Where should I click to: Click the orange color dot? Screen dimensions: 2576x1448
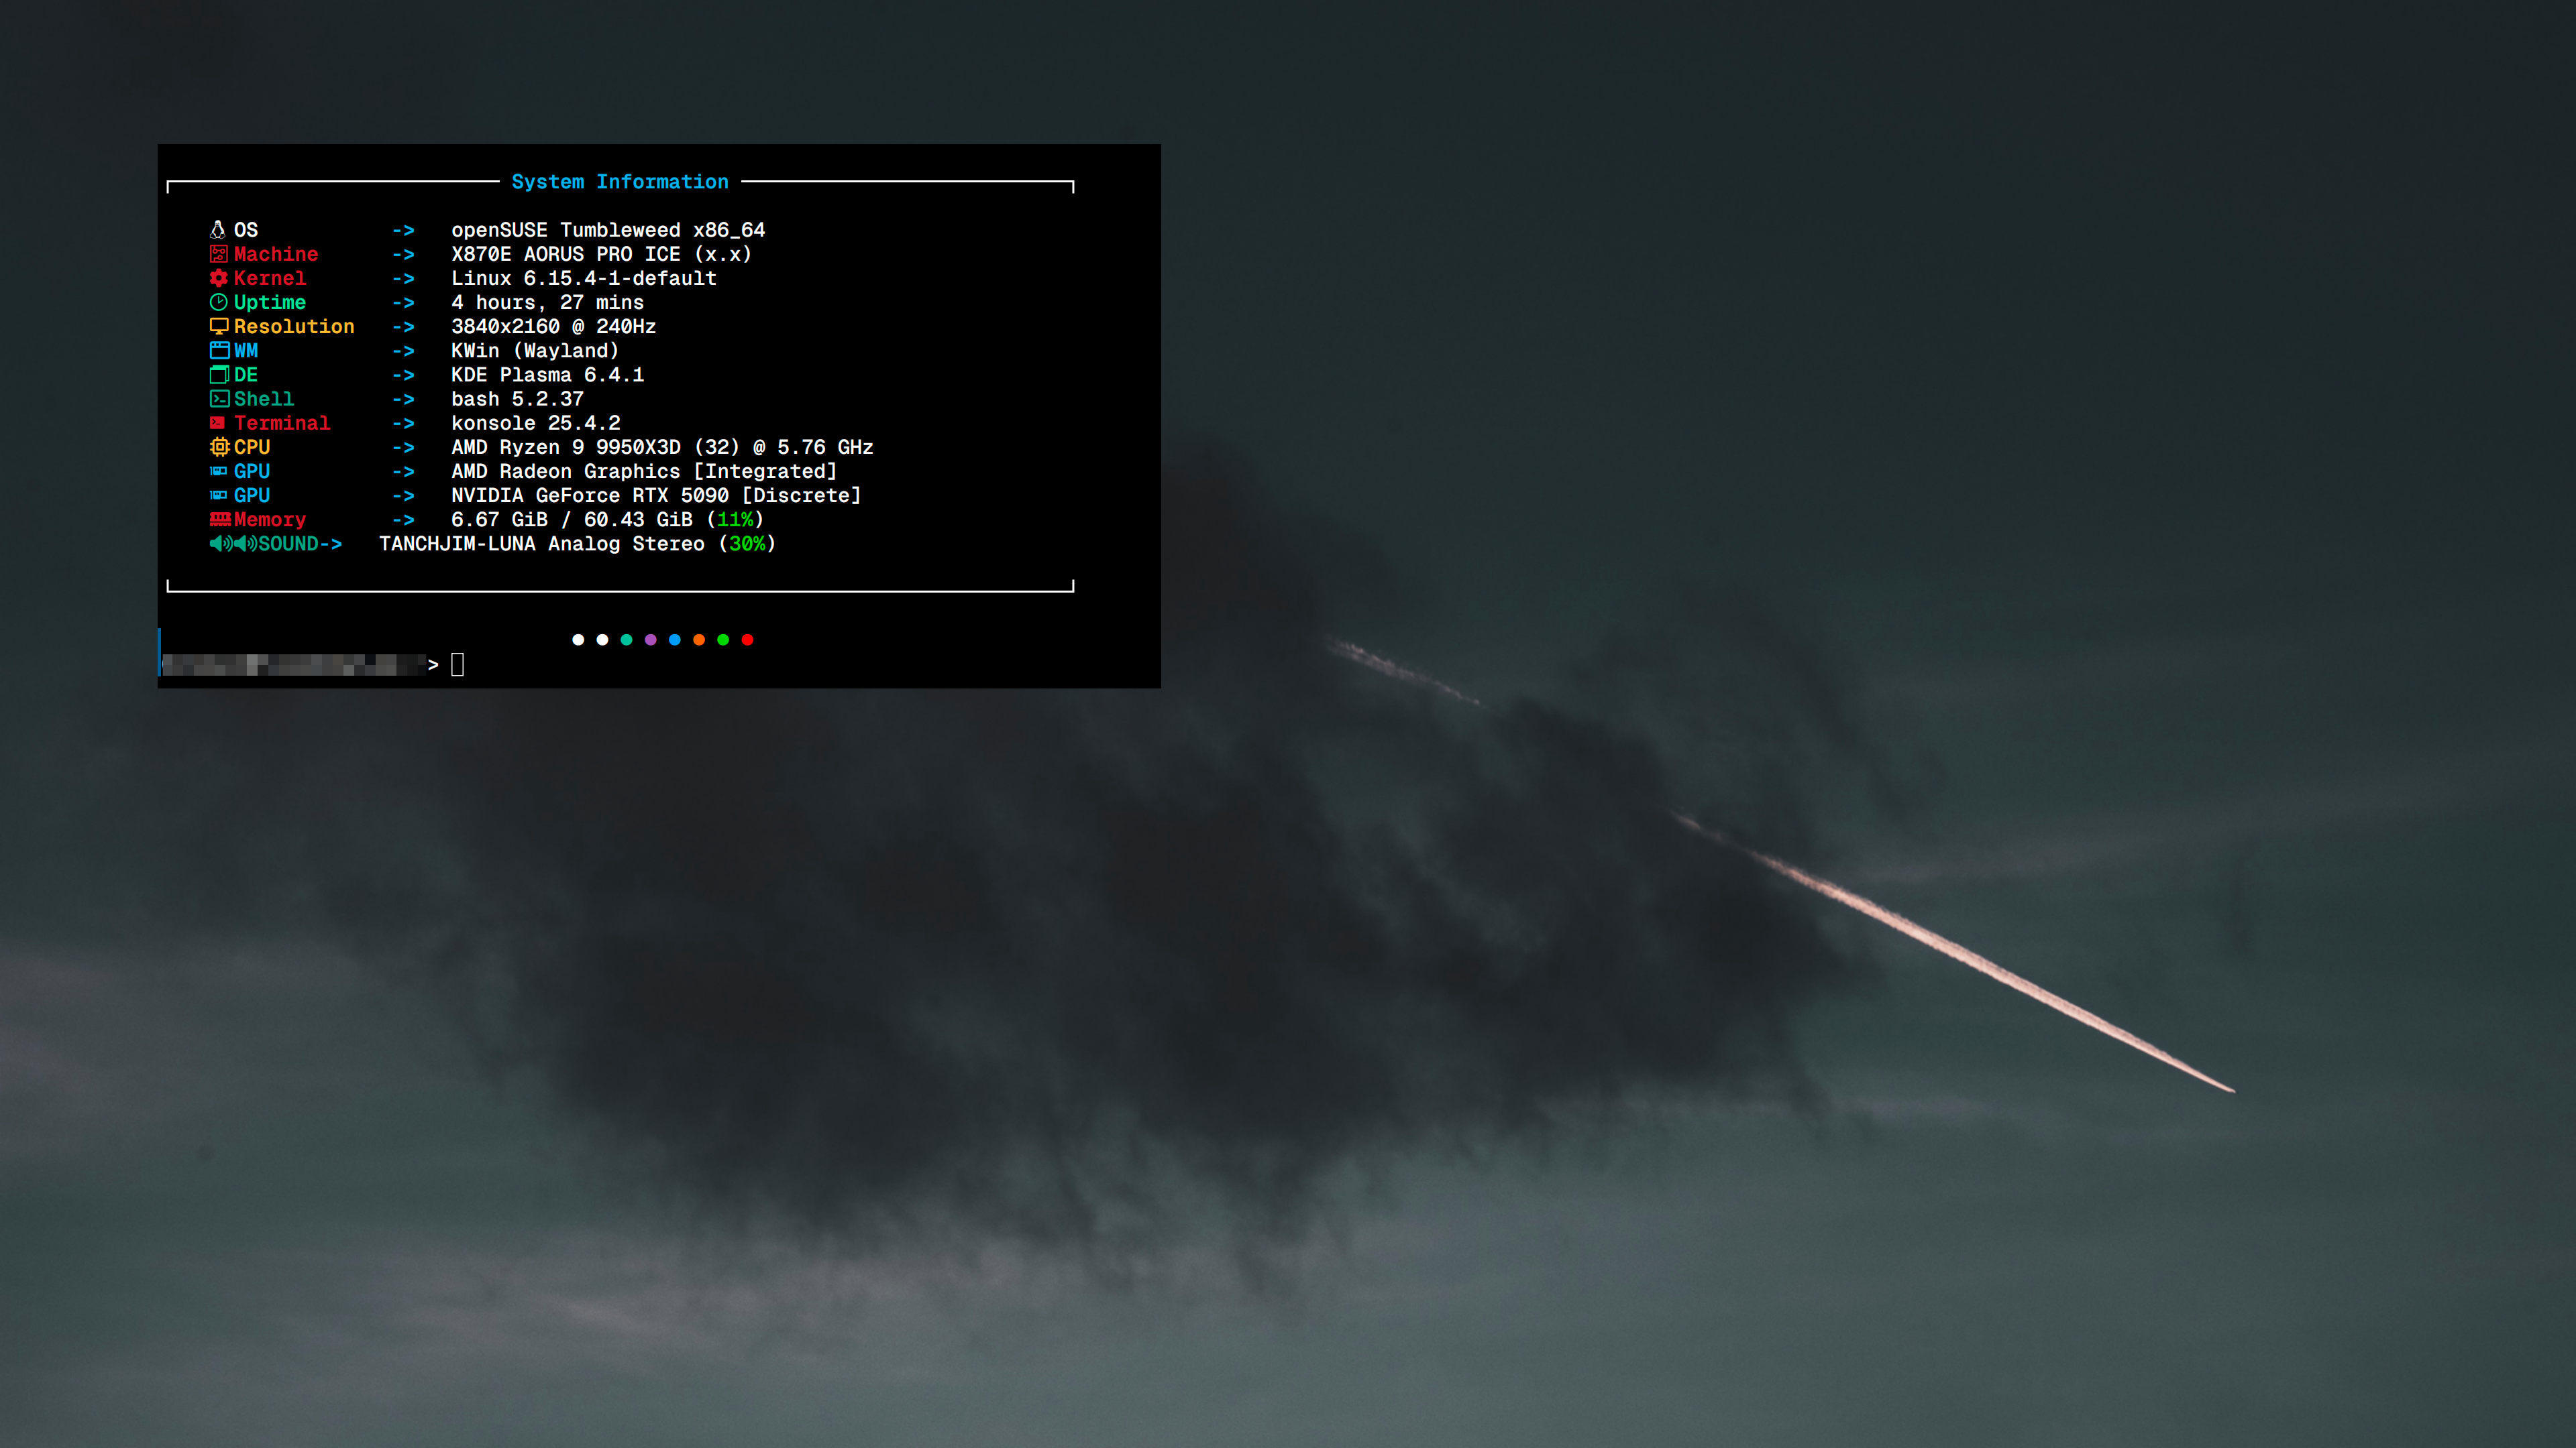point(699,640)
